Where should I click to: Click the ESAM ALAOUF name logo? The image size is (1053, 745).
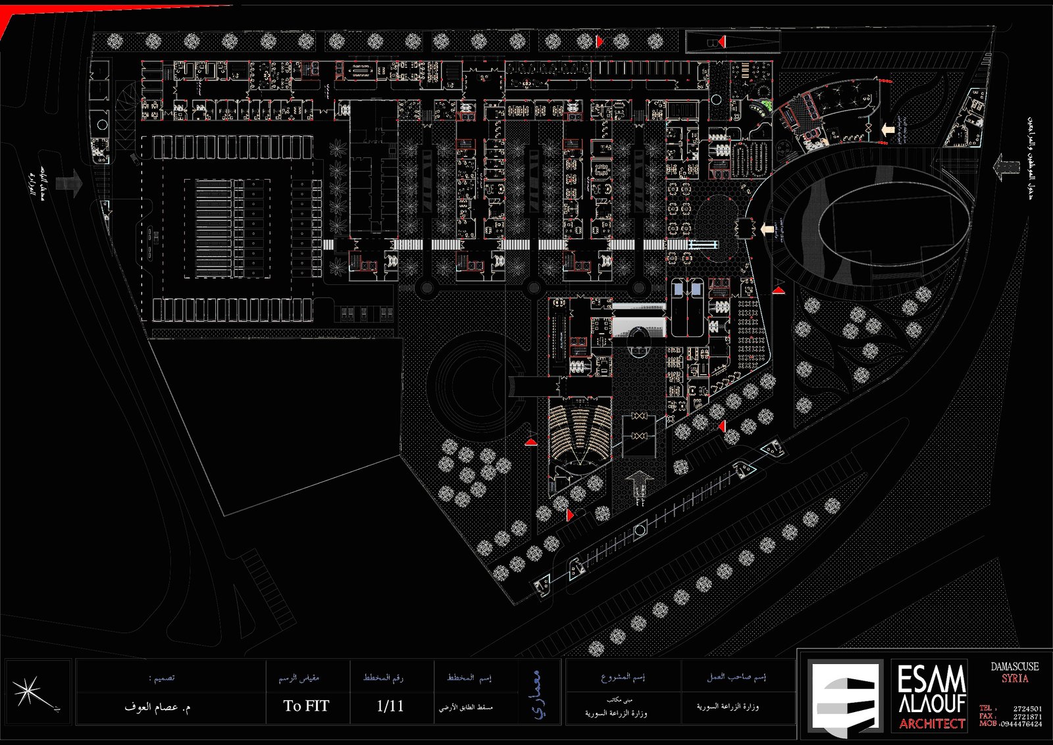[931, 689]
